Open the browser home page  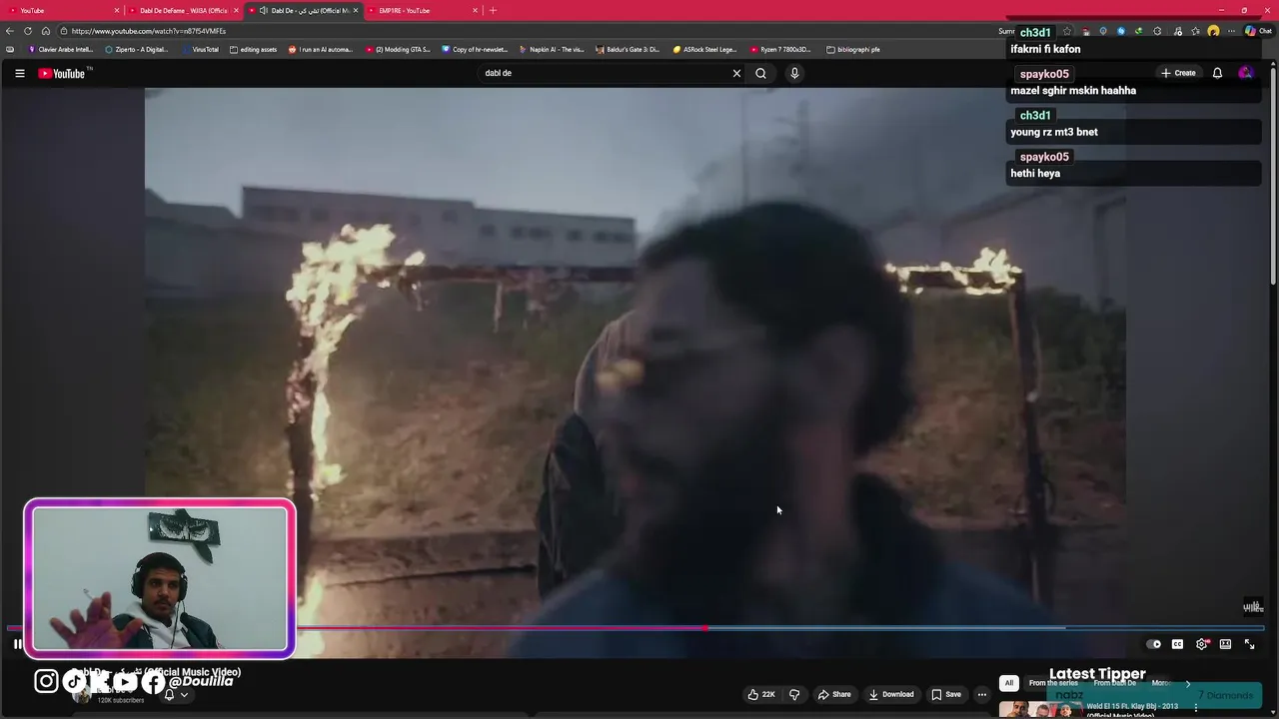46,31
